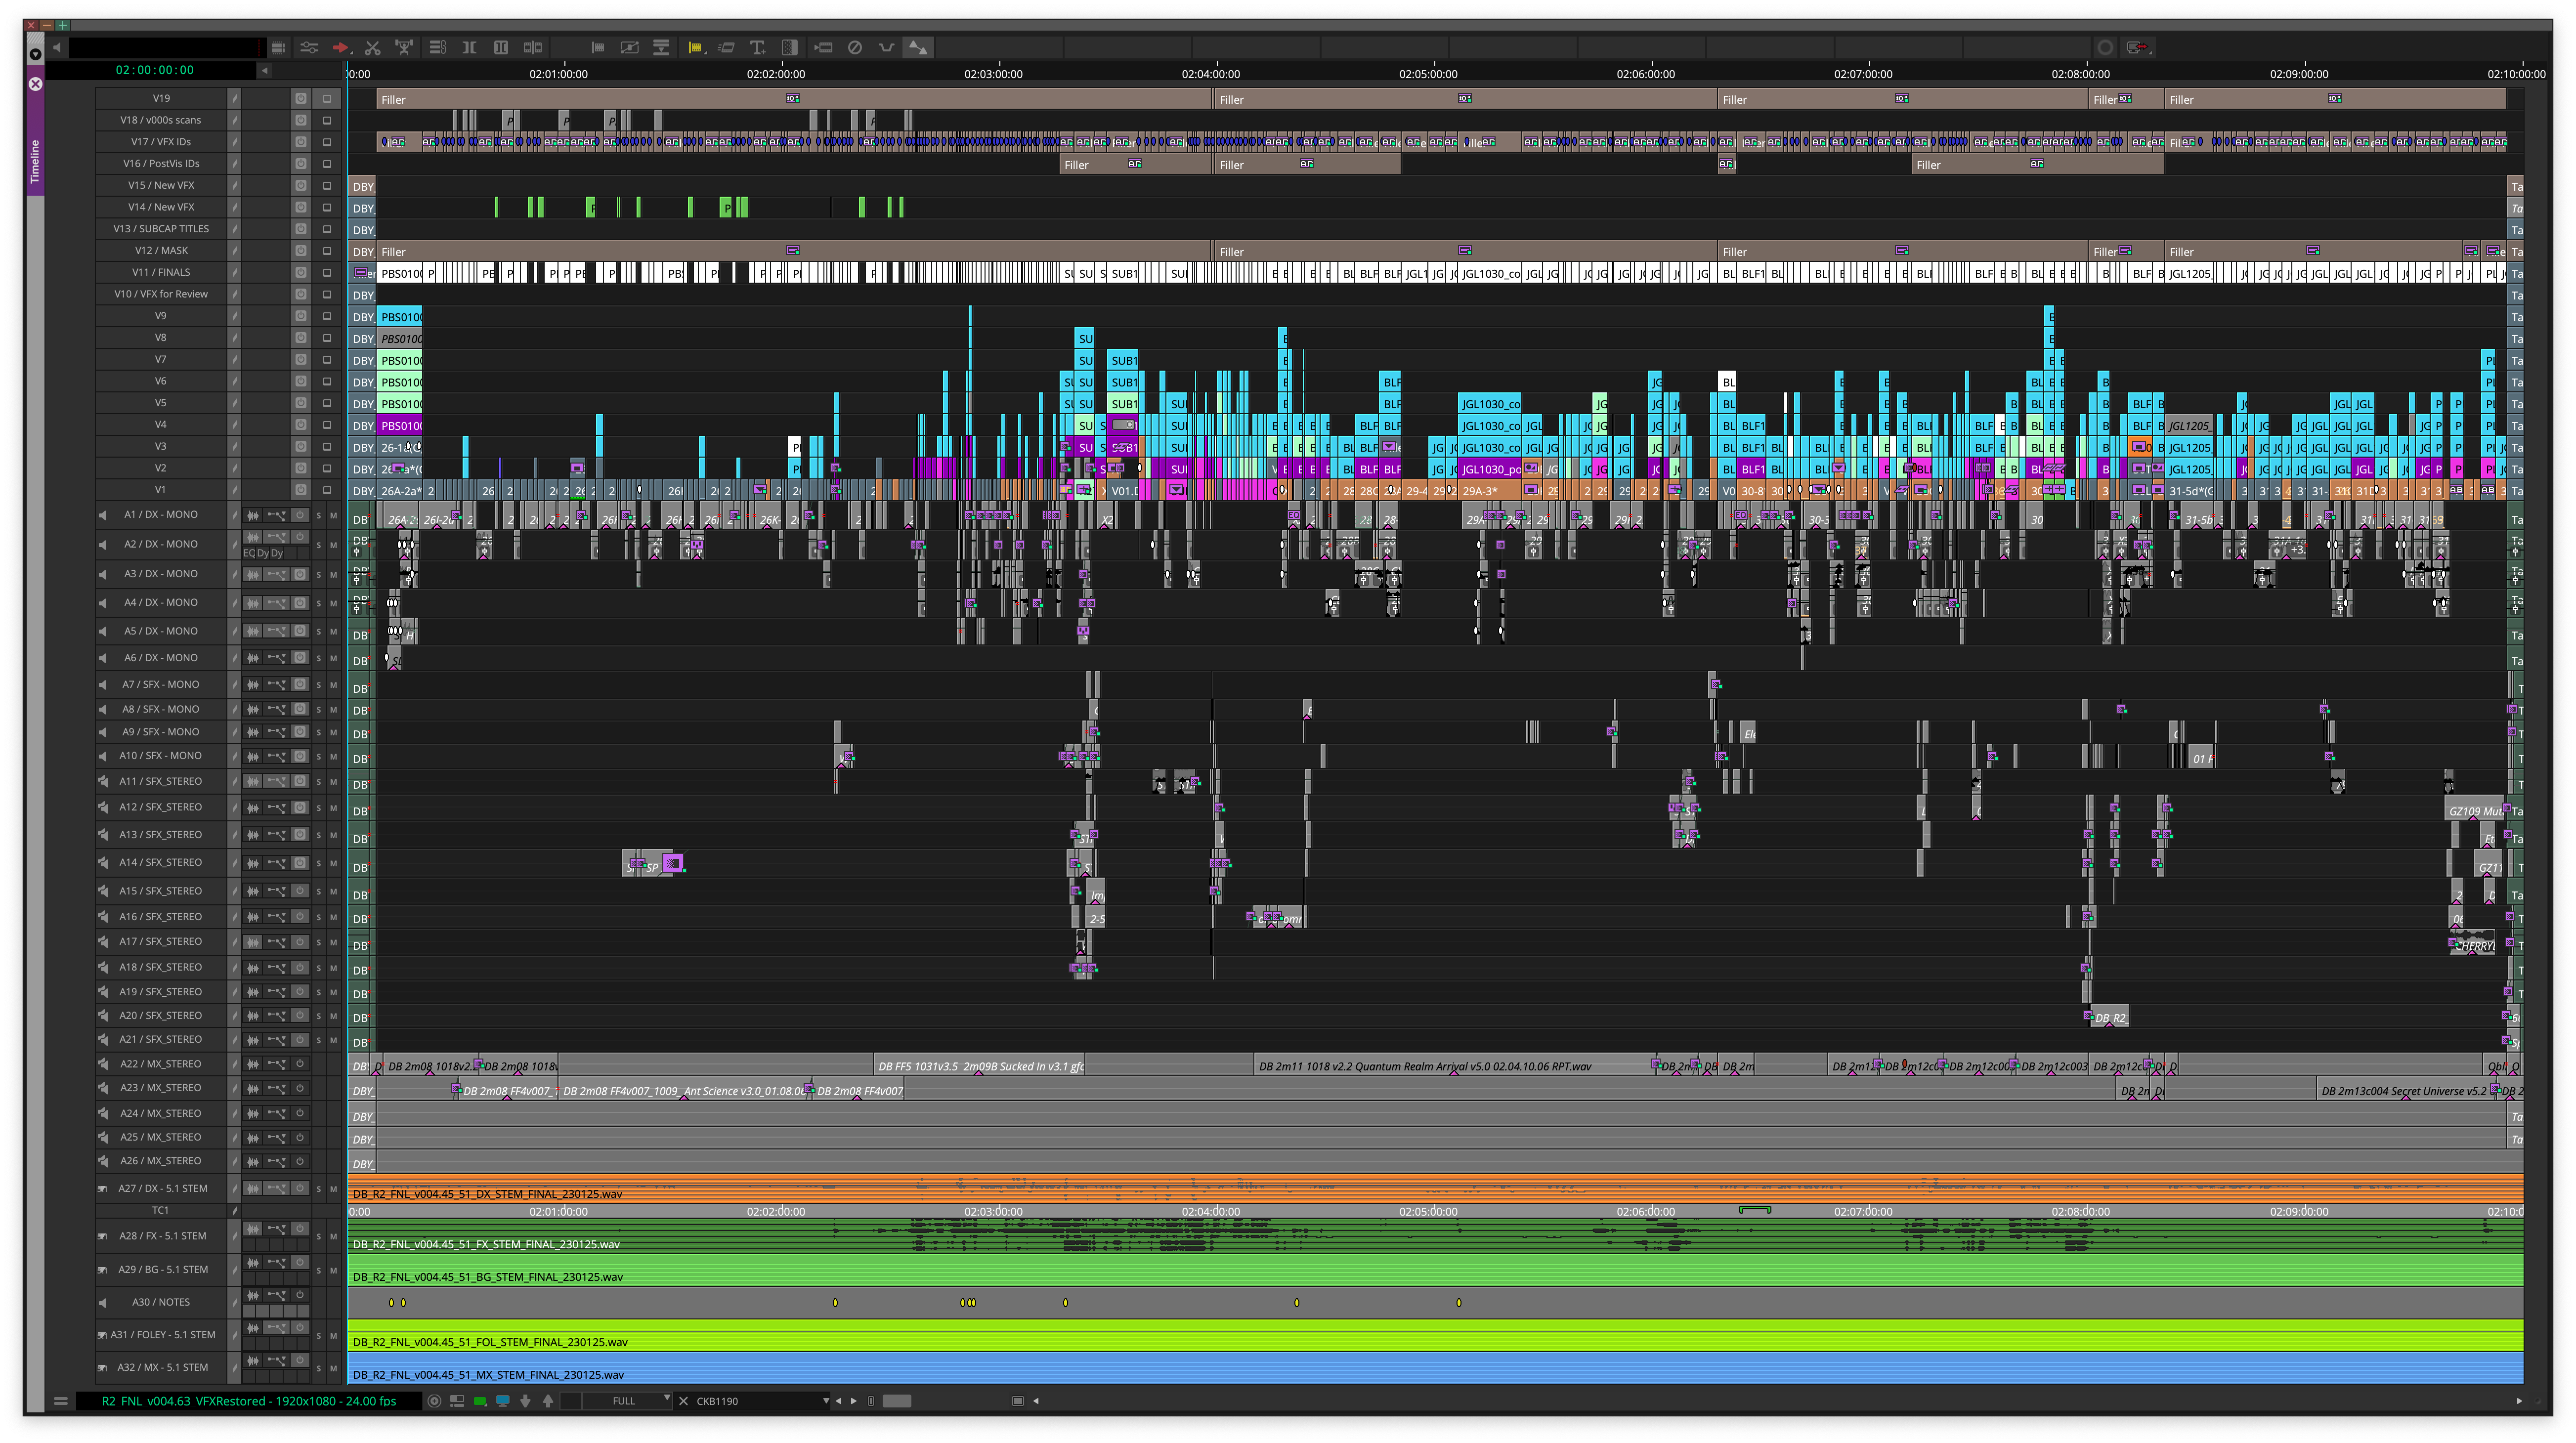This screenshot has width=2576, height=1443.
Task: Click the blue monitor icon in bottom bar
Action: (503, 1401)
